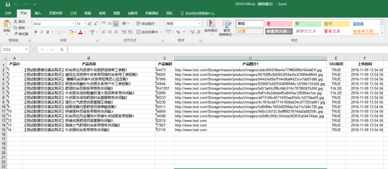388x169 pixels.
Task: Increase decimal places icon
Action: 193,32
